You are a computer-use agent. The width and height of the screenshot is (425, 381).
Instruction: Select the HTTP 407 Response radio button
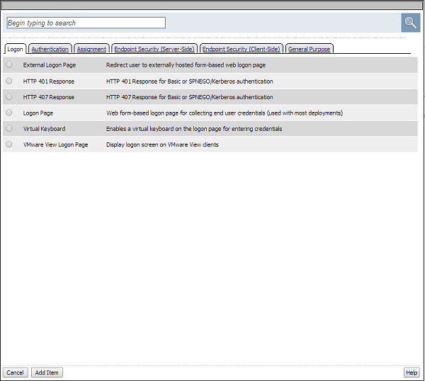(x=9, y=97)
